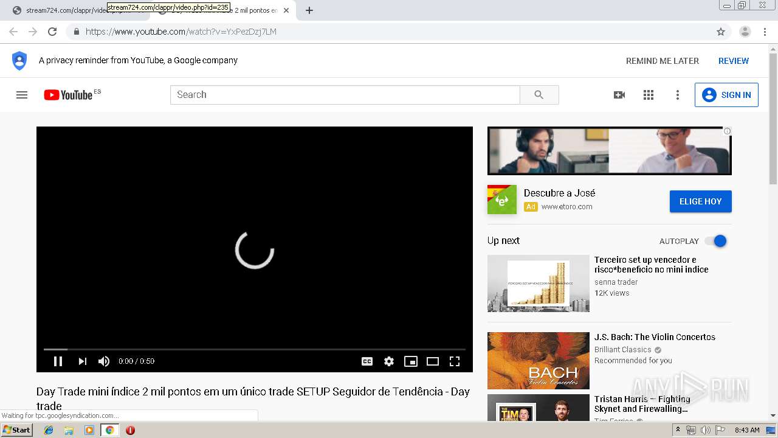
Task: Open the YouTube apps grid
Action: coord(649,95)
